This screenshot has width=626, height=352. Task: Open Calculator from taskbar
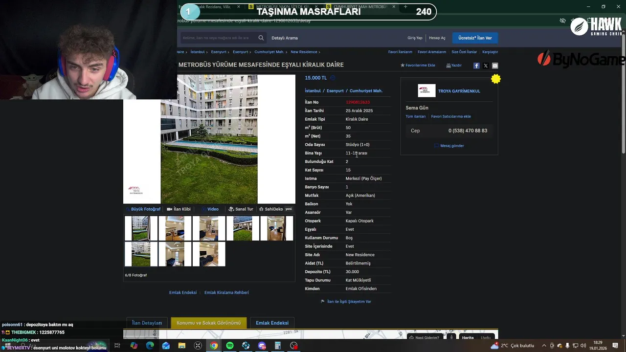pyautogui.click(x=278, y=346)
